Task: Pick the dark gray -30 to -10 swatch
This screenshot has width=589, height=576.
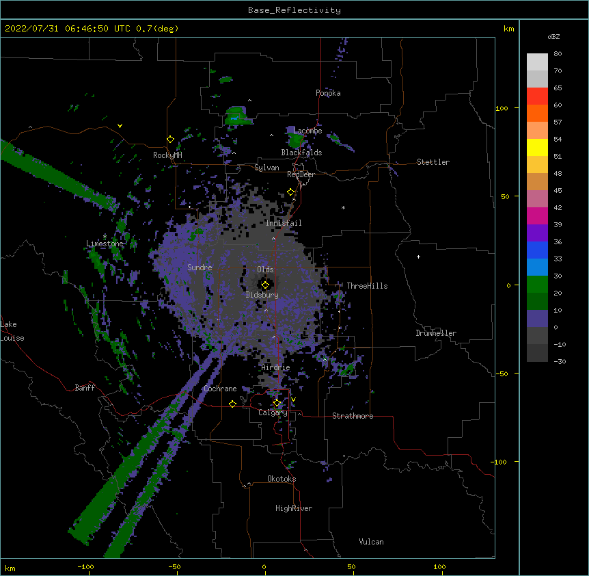Action: click(x=537, y=353)
